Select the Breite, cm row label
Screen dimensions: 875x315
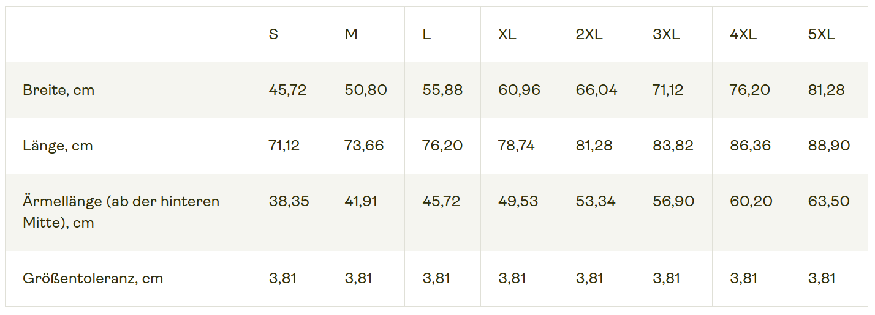pos(58,91)
